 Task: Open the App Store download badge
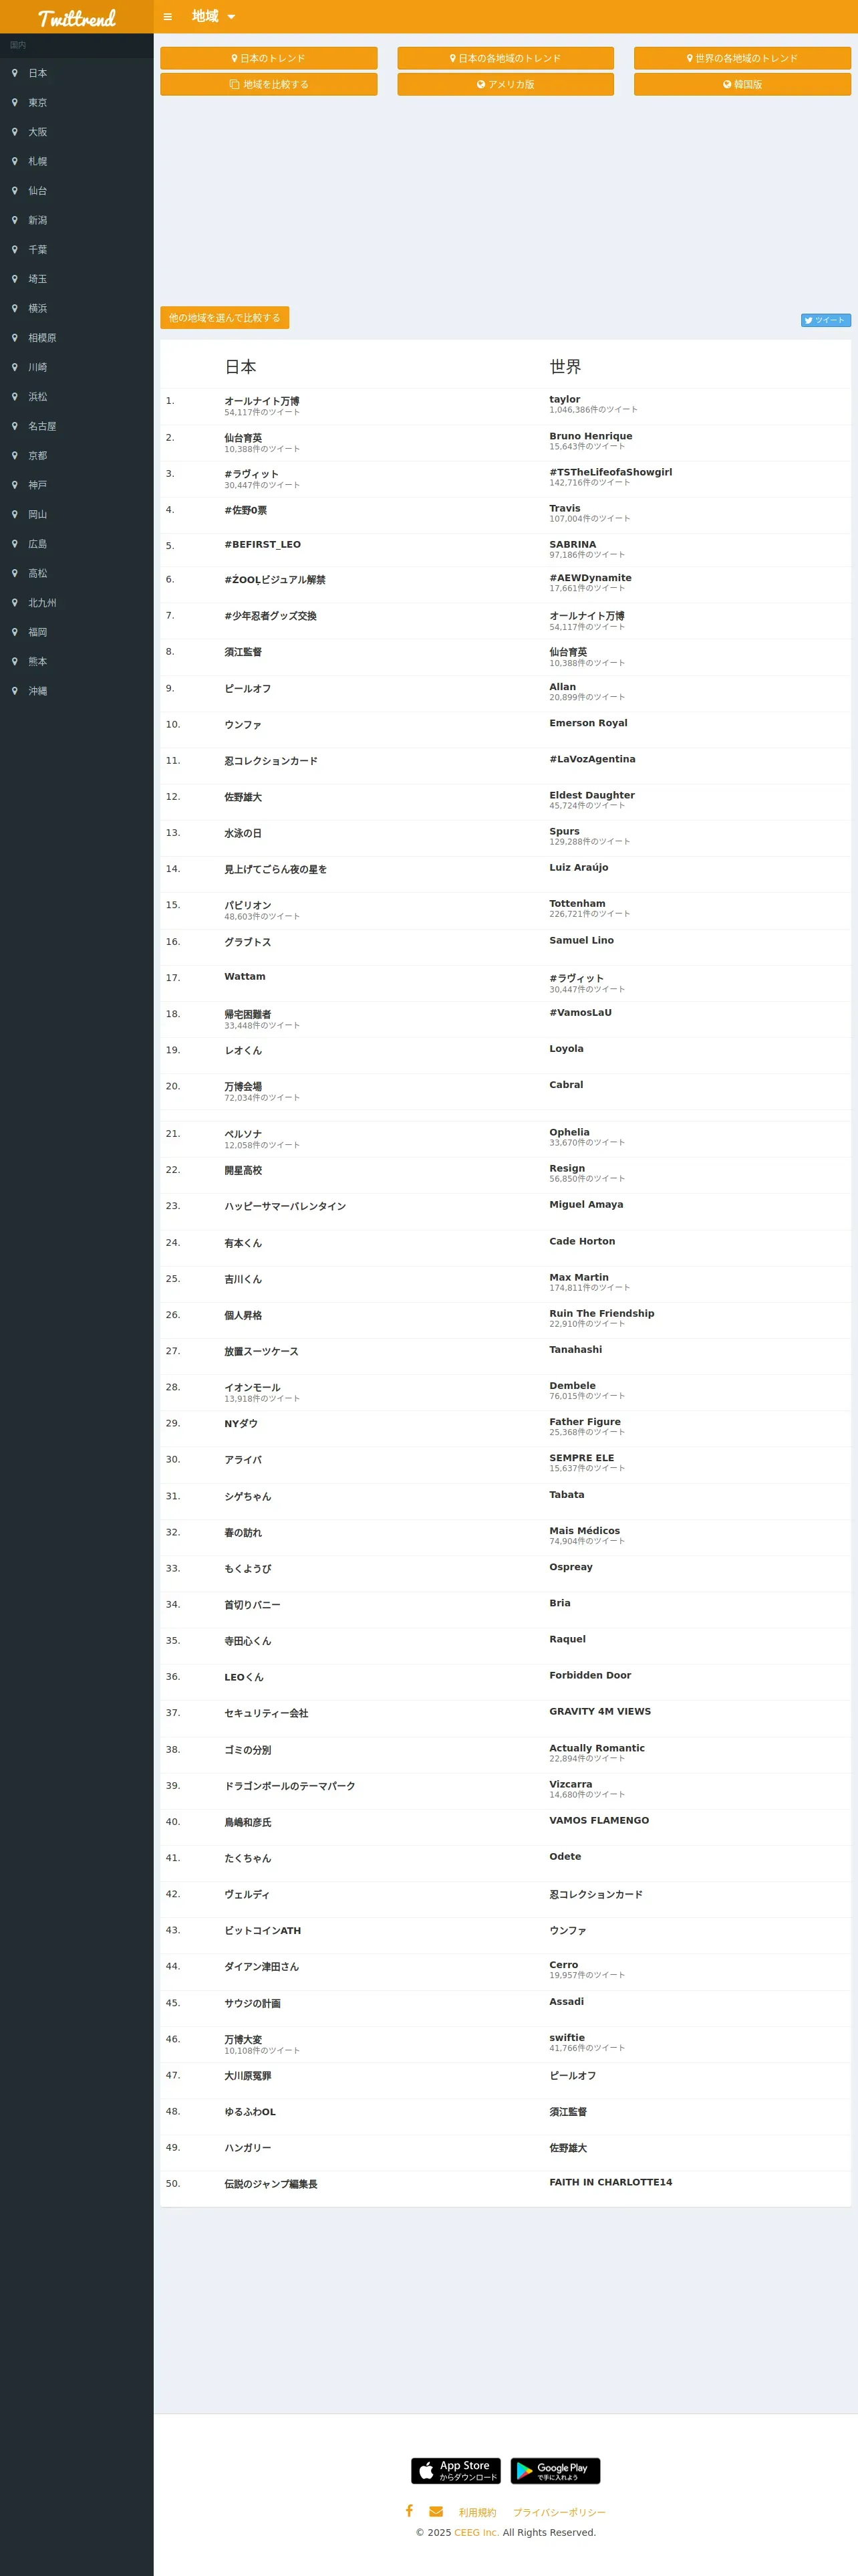[456, 2470]
